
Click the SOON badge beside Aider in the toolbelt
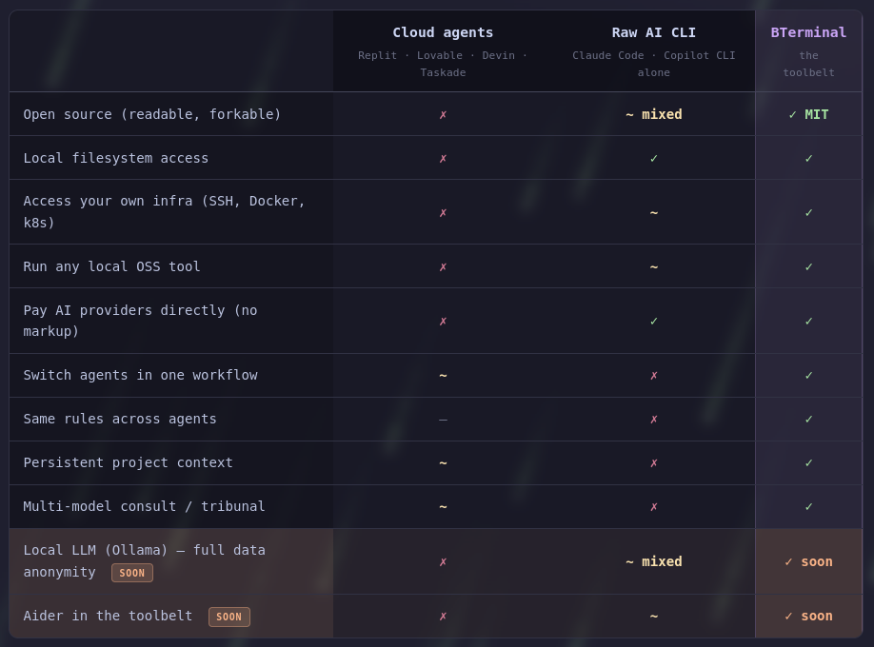(229, 617)
